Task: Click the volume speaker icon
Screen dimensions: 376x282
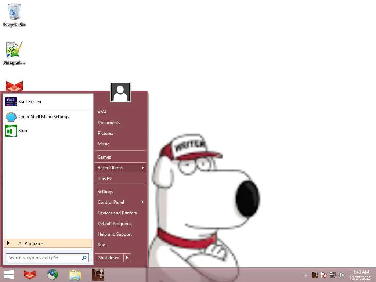Action: click(341, 275)
